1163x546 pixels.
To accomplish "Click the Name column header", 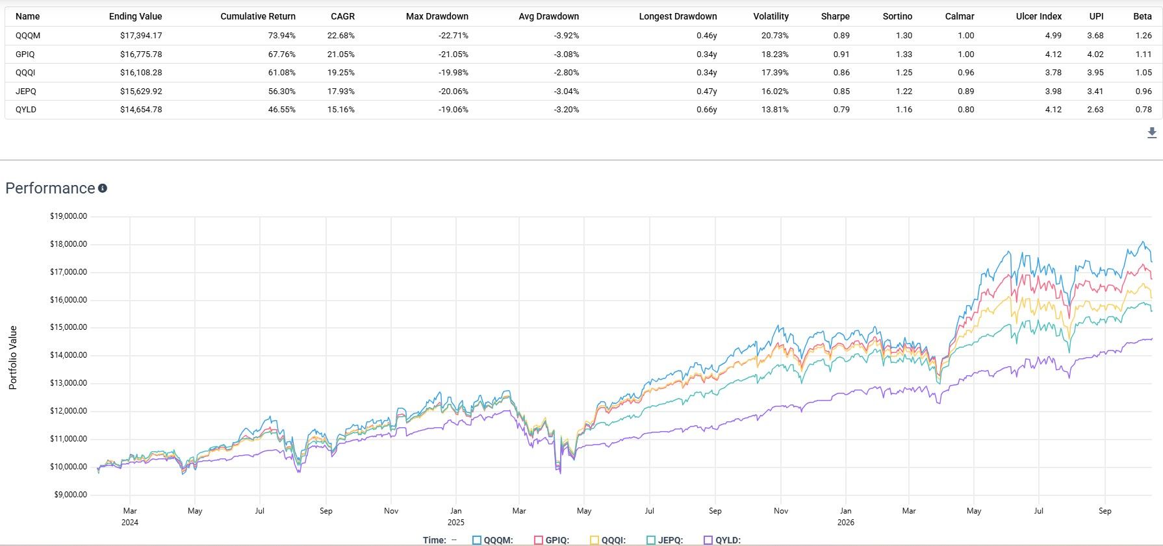I will (x=28, y=16).
